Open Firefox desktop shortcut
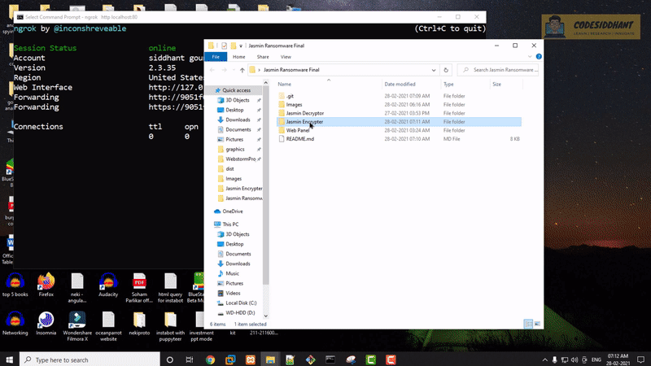 pyautogui.click(x=46, y=285)
